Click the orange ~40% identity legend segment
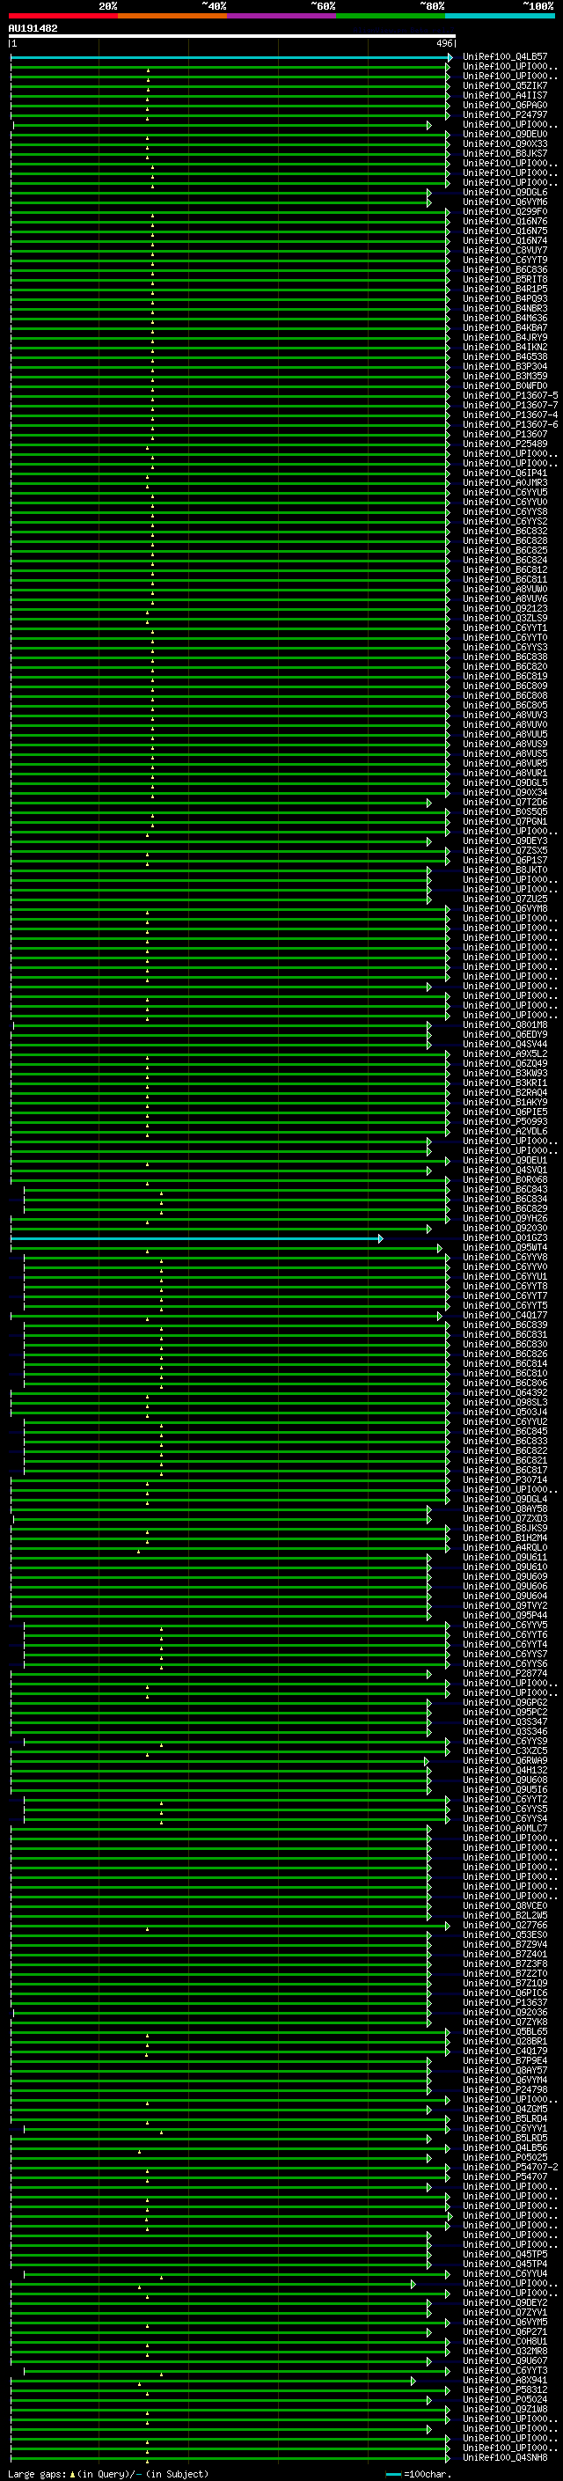This screenshot has width=563, height=2481. (172, 17)
